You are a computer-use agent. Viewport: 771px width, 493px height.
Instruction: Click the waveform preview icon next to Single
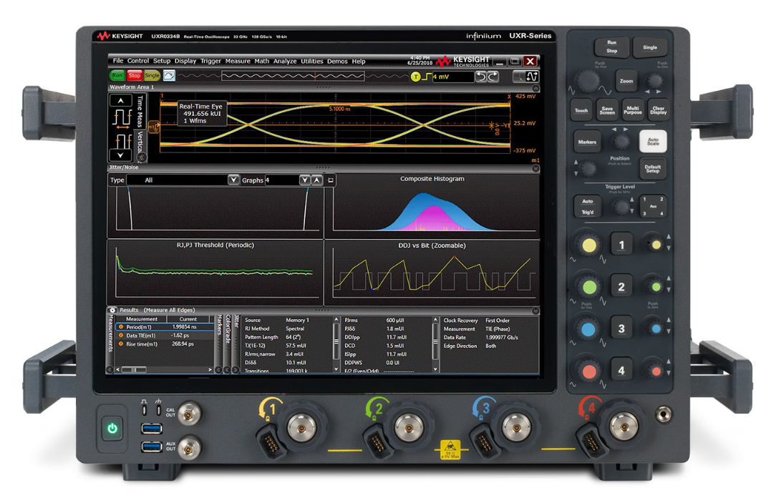169,76
